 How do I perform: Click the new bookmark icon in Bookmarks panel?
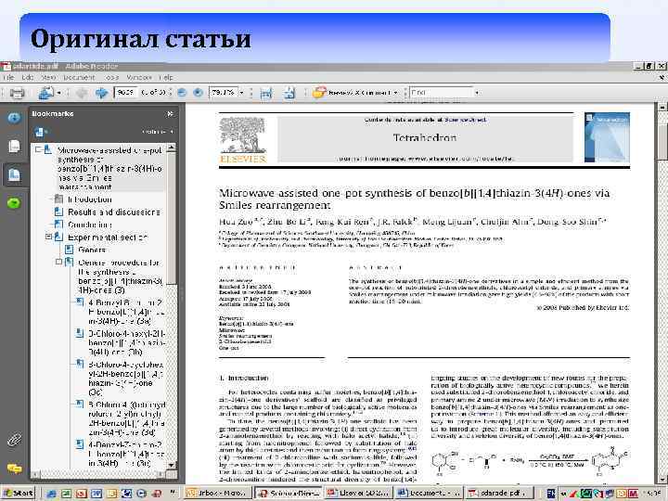pos(40,132)
